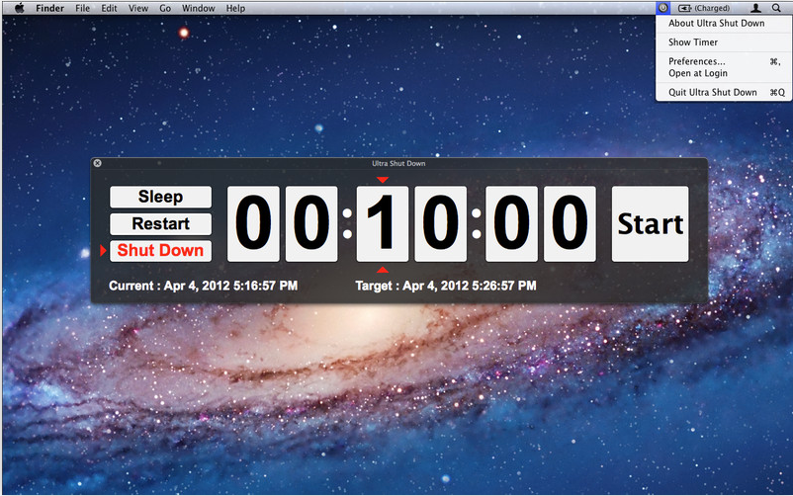Screen dimensions: 793x496
Task: Select the Shut Down action
Action: click(x=161, y=250)
